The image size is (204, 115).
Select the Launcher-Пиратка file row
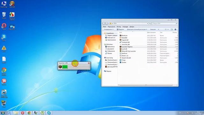pyautogui.click(x=149, y=47)
